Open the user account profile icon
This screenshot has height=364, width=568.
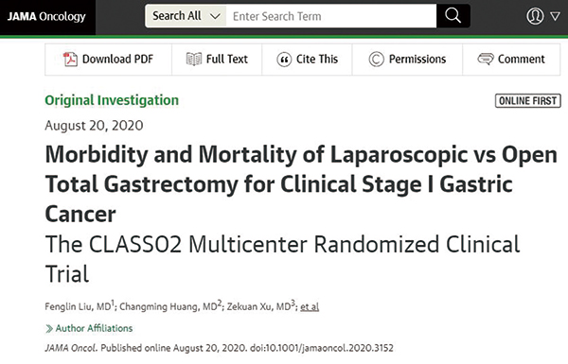535,16
